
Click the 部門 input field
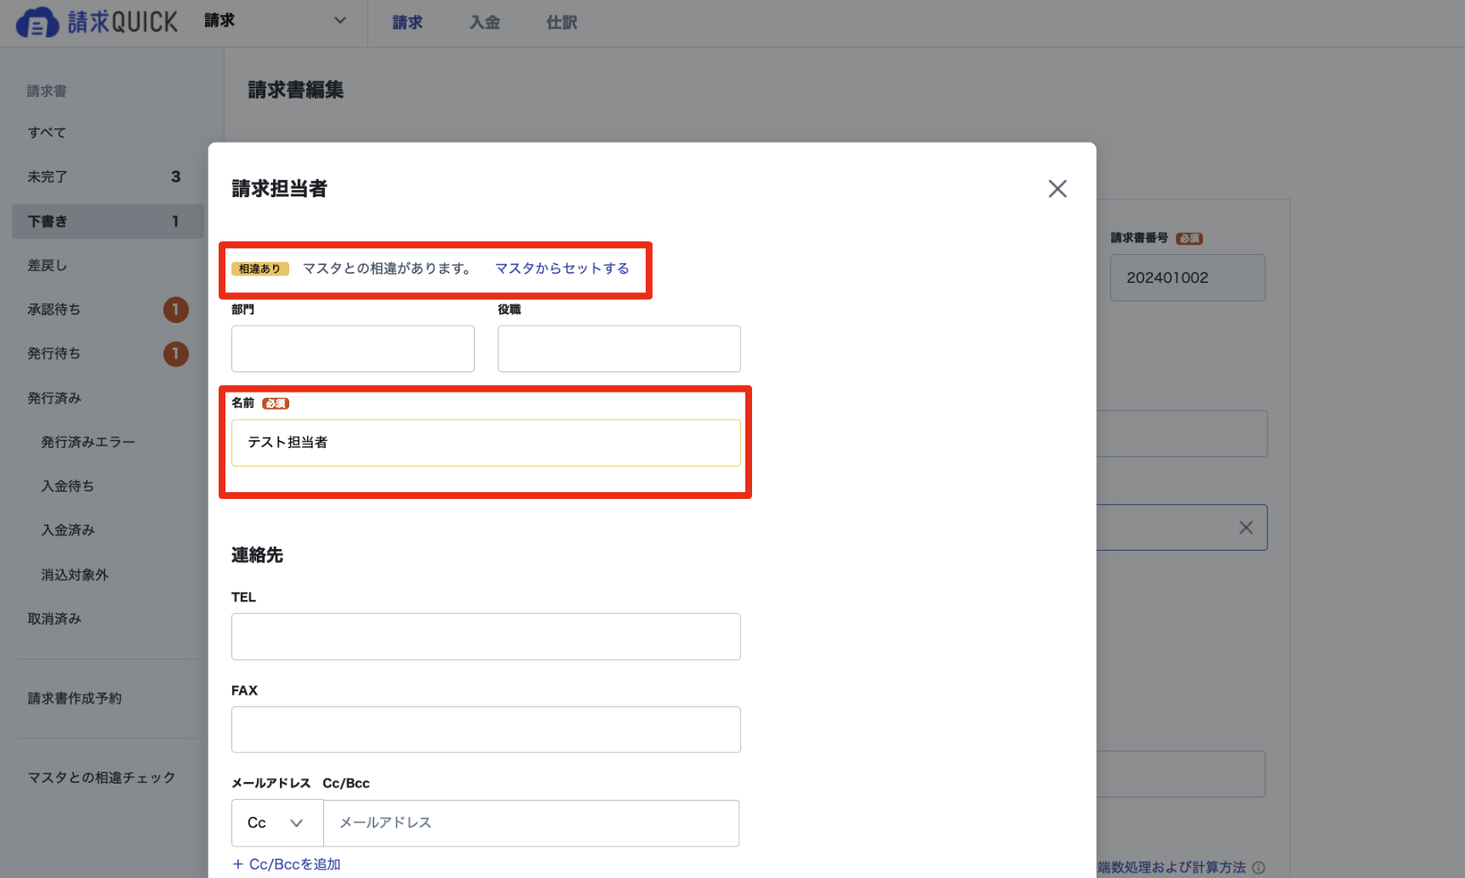353,348
